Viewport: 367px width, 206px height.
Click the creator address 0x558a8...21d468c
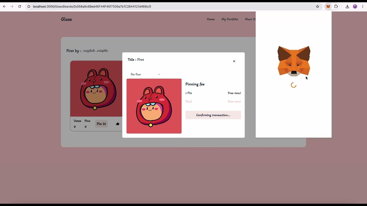[x=95, y=51]
